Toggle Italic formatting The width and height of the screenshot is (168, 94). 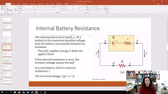28,10
